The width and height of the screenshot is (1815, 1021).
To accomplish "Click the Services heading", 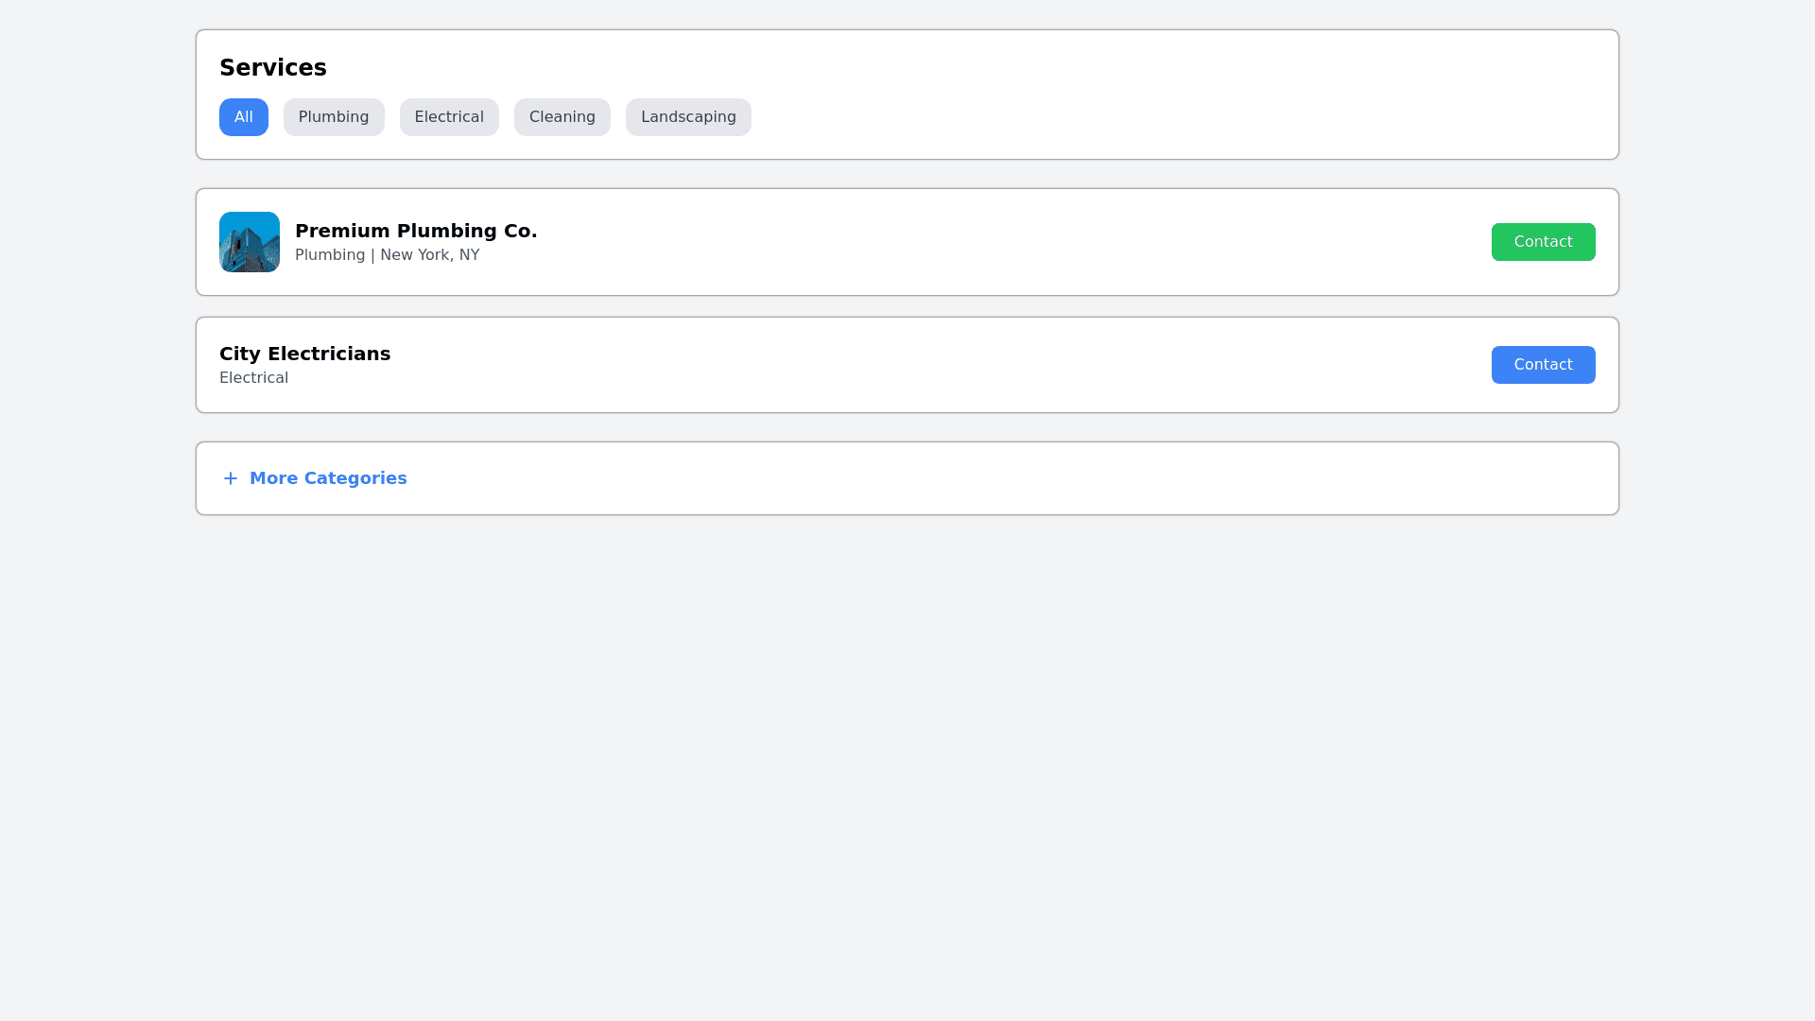I will click(x=273, y=68).
